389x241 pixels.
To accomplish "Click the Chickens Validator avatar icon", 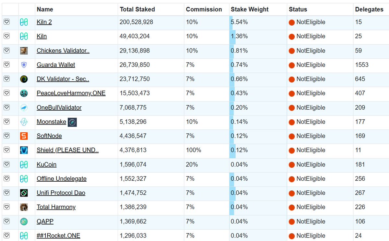I will 24,51.
